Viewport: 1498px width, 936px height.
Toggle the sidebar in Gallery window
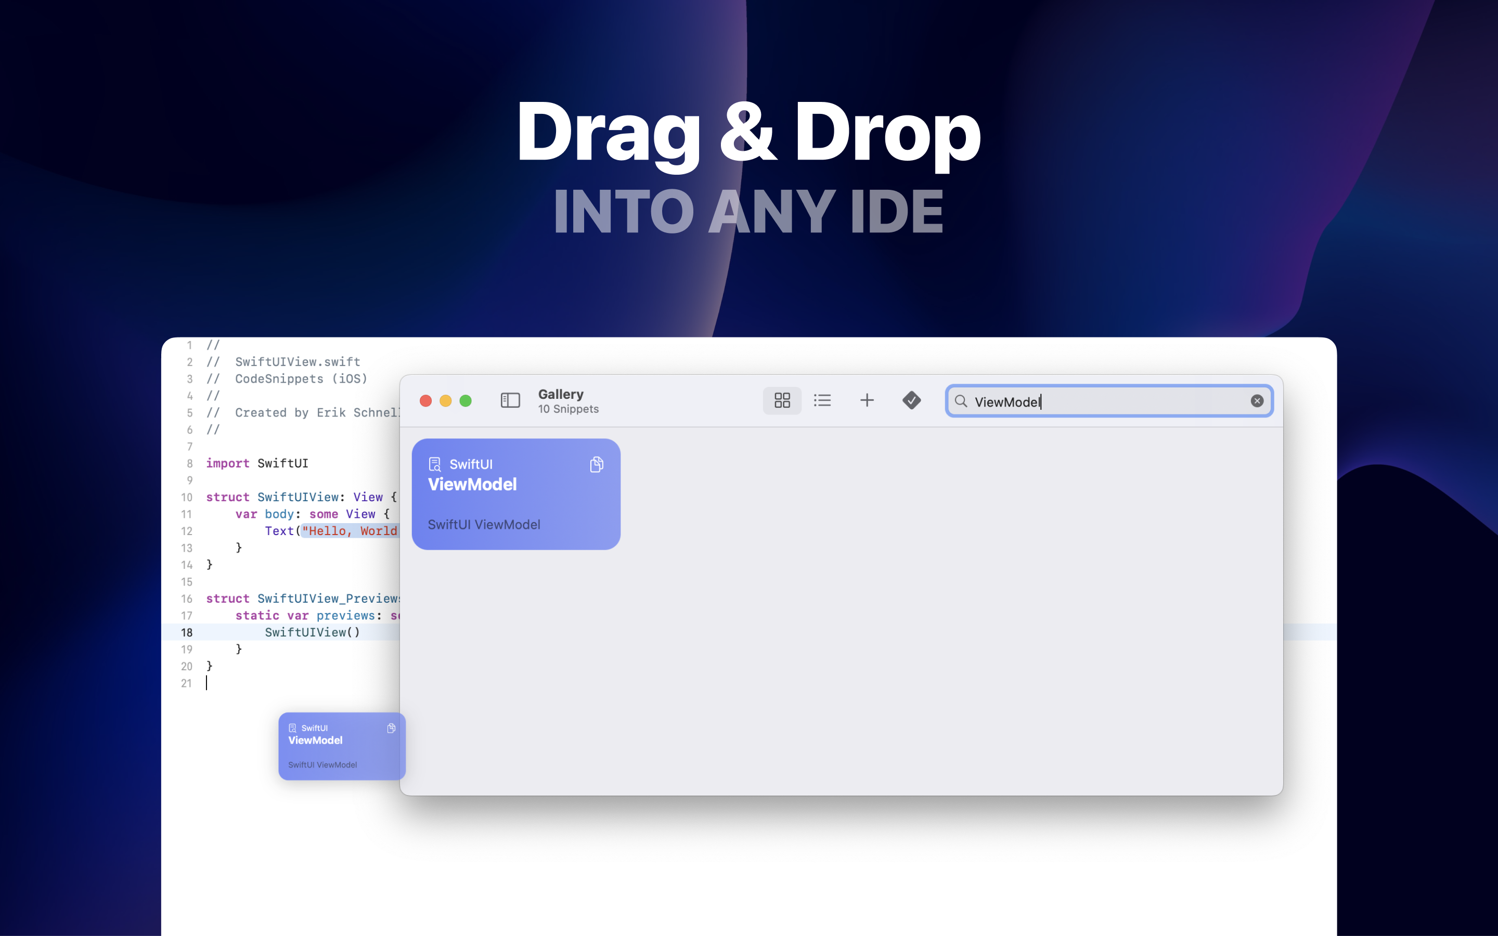click(x=510, y=400)
